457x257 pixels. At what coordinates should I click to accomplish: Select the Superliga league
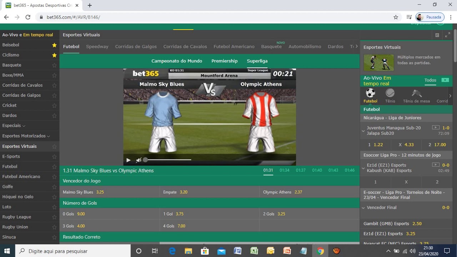257,61
